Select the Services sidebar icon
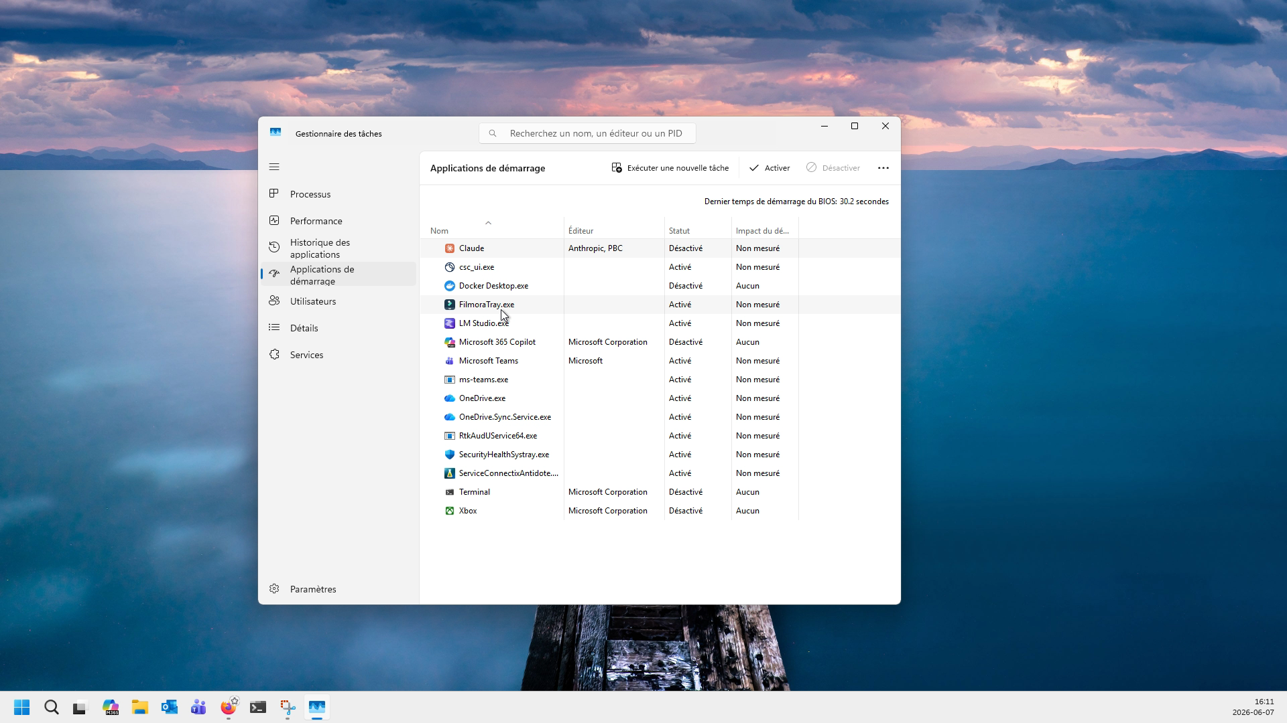The width and height of the screenshot is (1287, 723). tap(274, 354)
